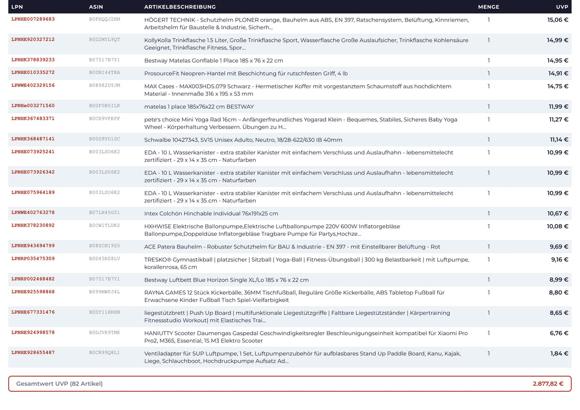
Task: Click LPN code LPNRP035475309
Action: click(x=33, y=259)
